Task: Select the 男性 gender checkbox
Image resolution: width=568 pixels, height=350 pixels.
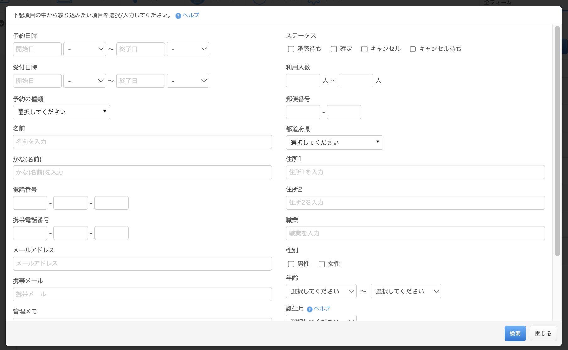Action: click(x=291, y=264)
